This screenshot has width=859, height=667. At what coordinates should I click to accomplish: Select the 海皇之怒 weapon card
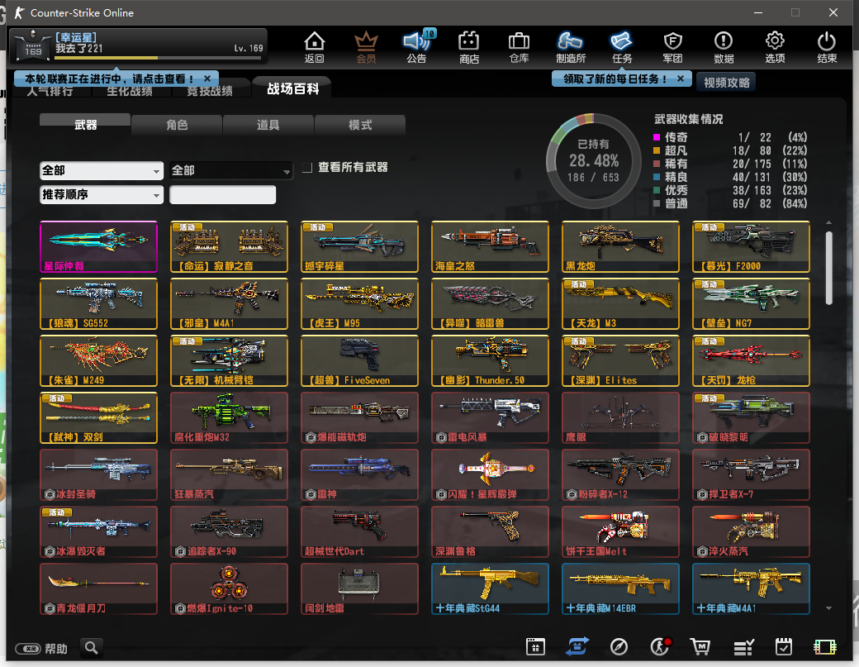coord(490,246)
